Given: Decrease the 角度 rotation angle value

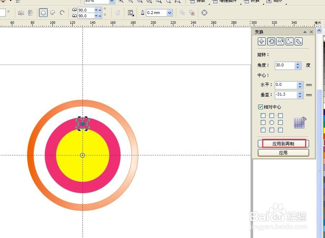Looking at the screenshot, I should pos(298,67).
